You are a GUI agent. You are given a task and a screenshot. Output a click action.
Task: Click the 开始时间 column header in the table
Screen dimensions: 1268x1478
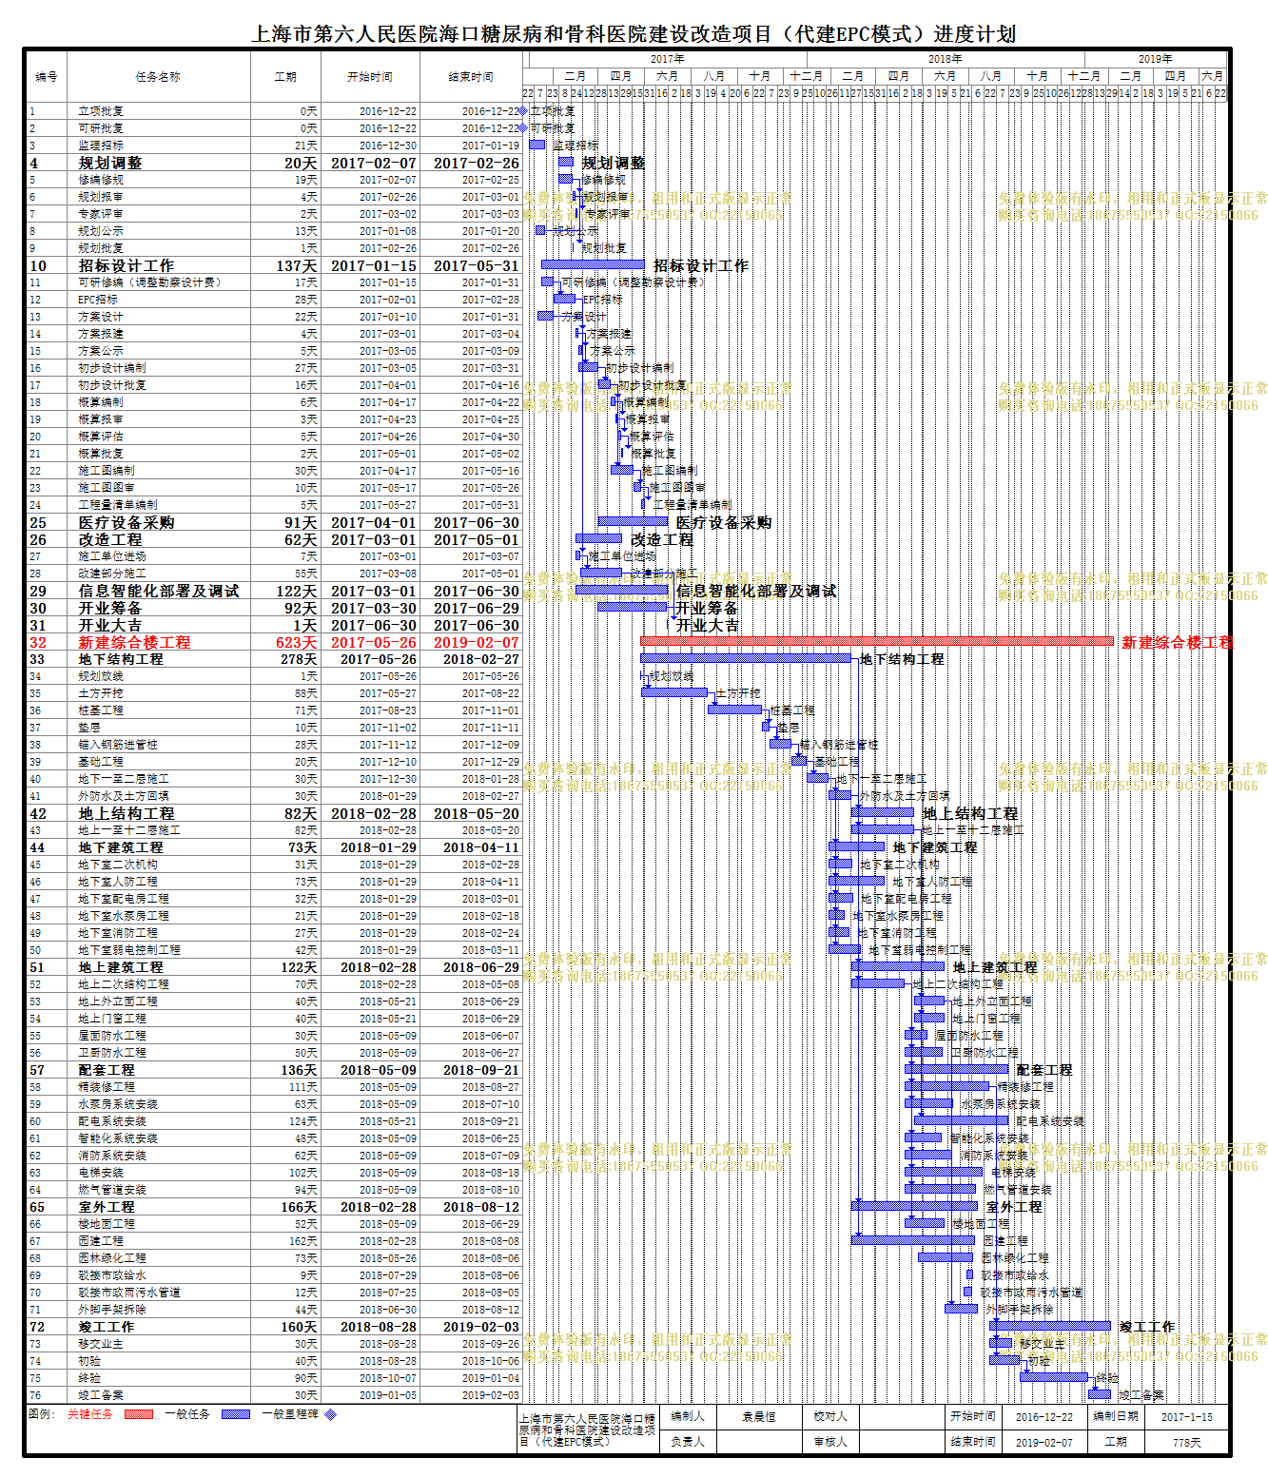pos(370,76)
